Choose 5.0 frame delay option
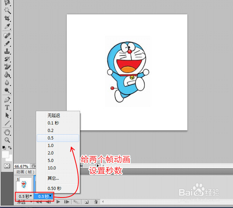This screenshot has width=233, height=208. coord(58,161)
